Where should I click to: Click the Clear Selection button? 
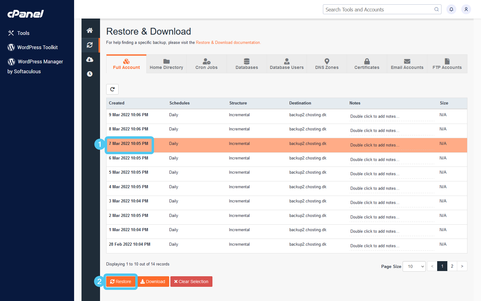click(191, 282)
